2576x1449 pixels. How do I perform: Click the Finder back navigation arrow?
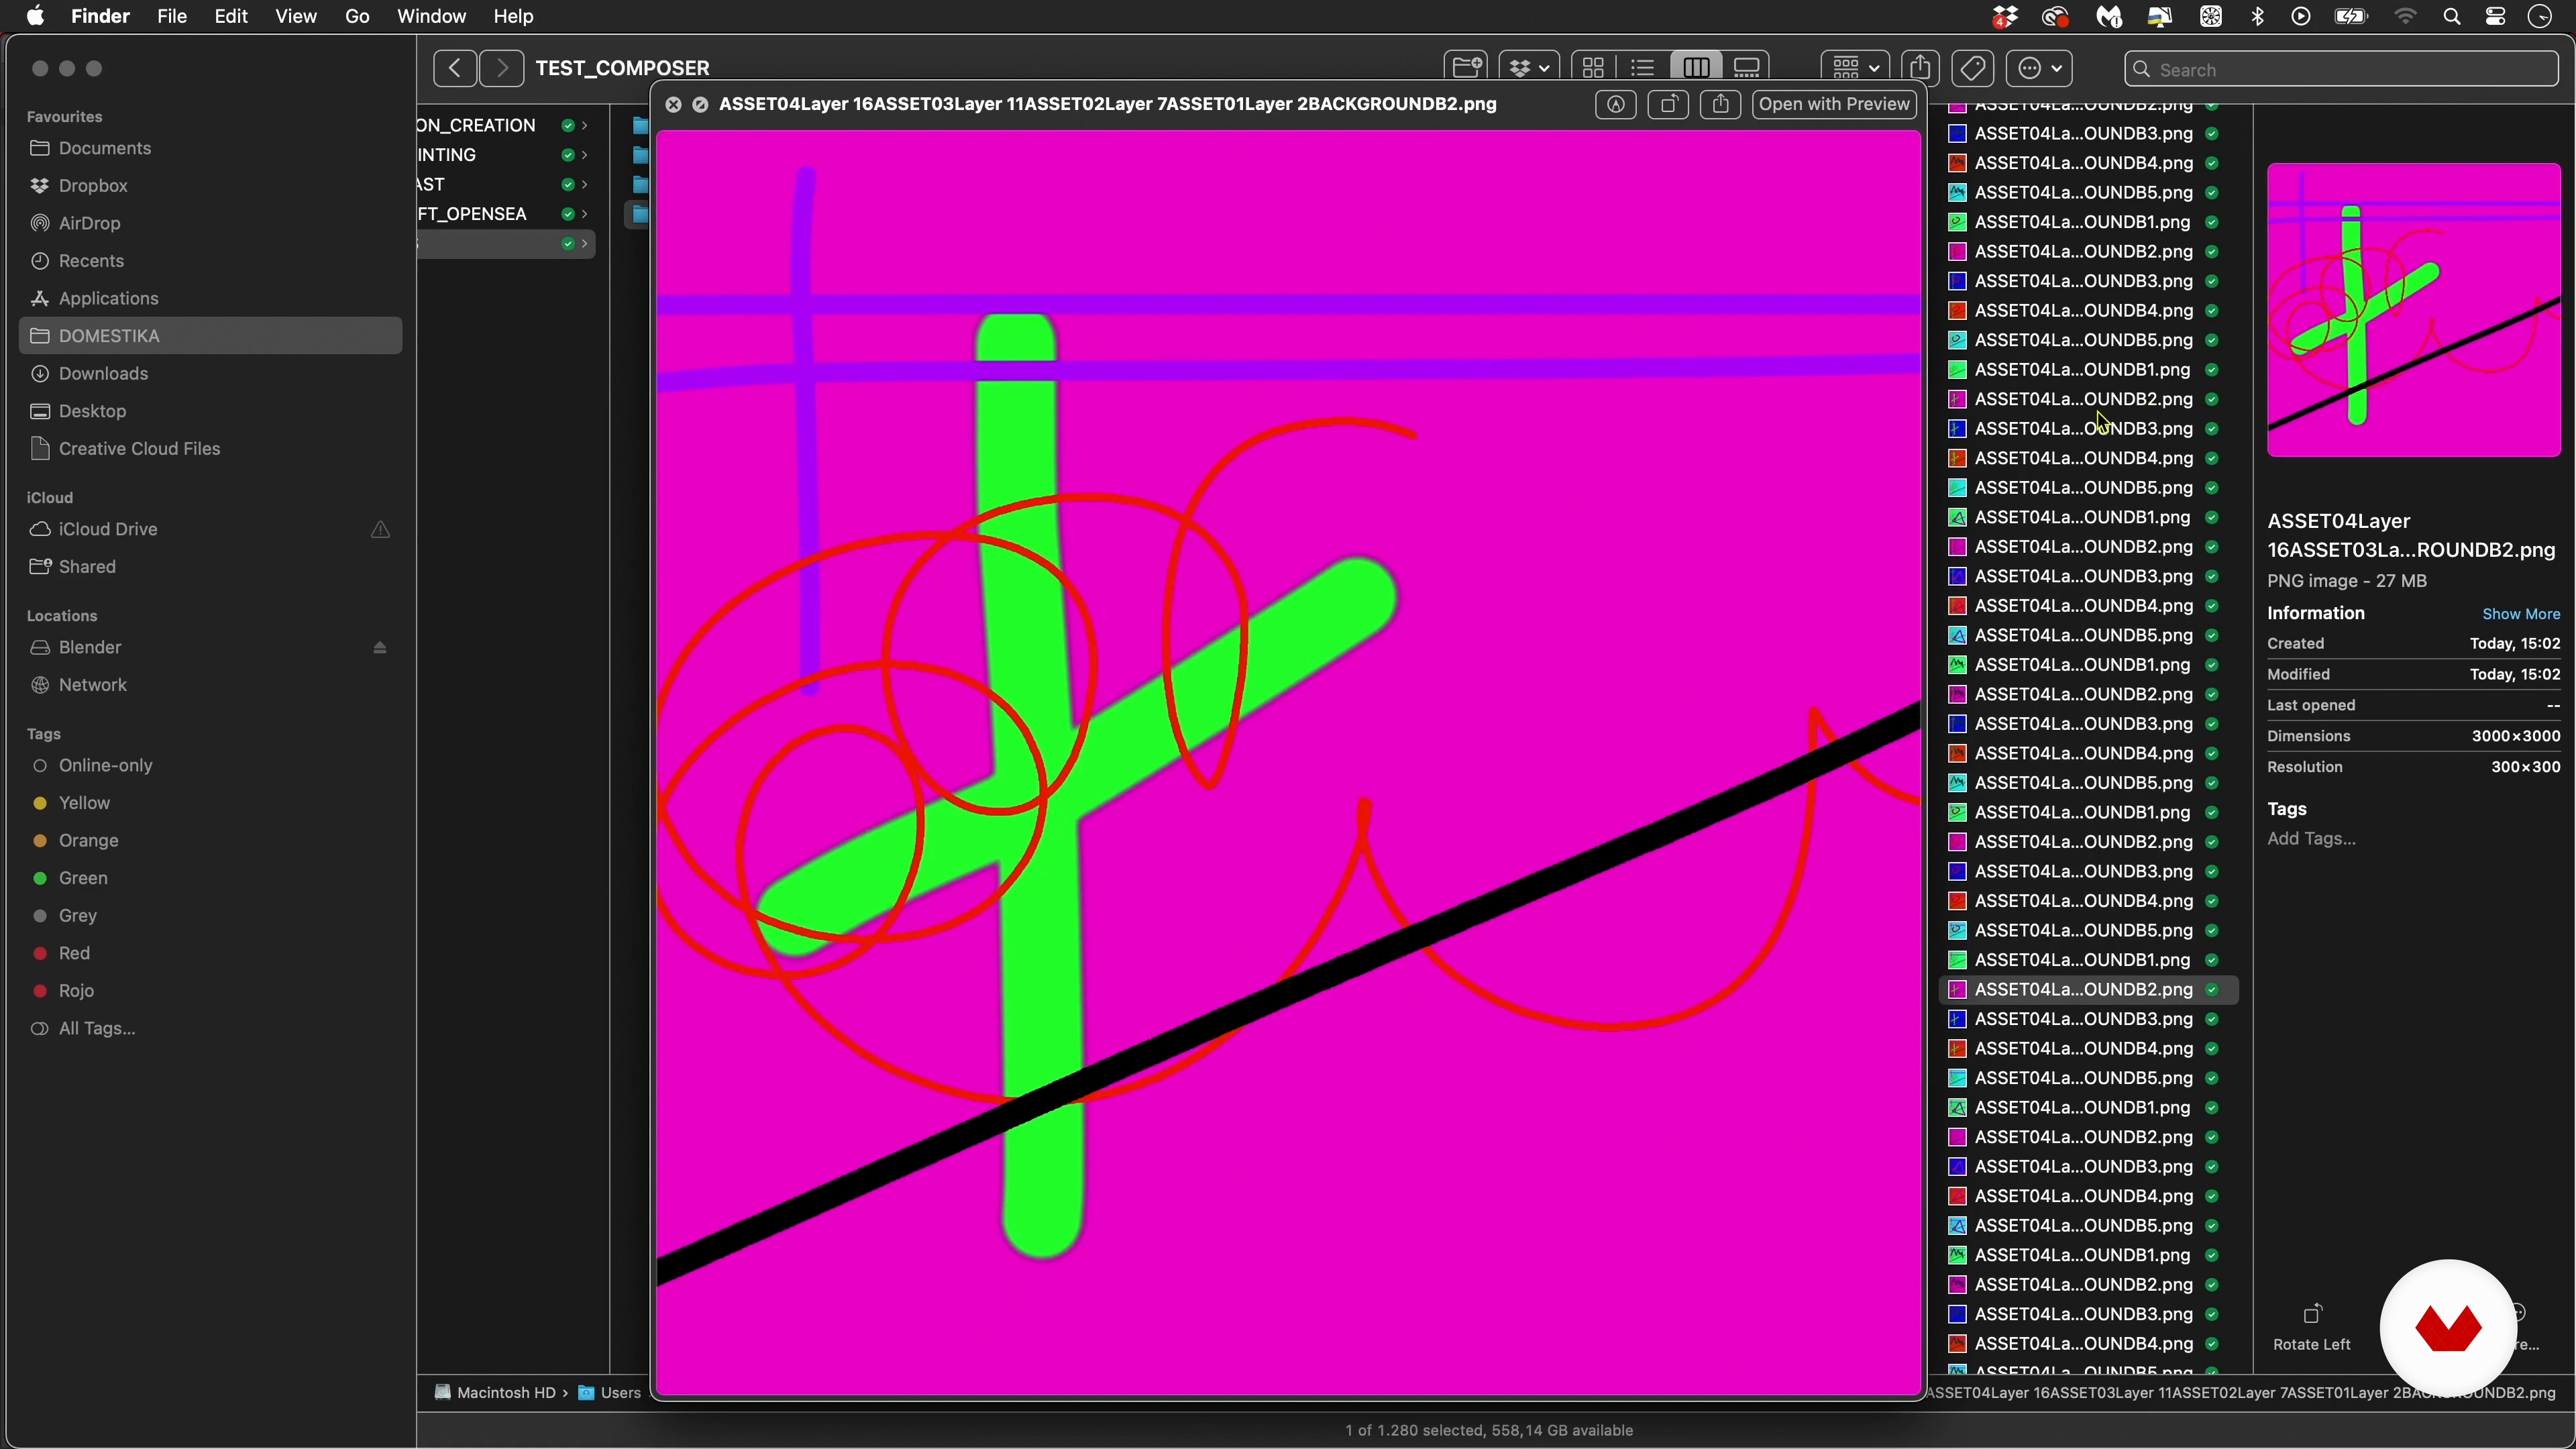tap(455, 68)
